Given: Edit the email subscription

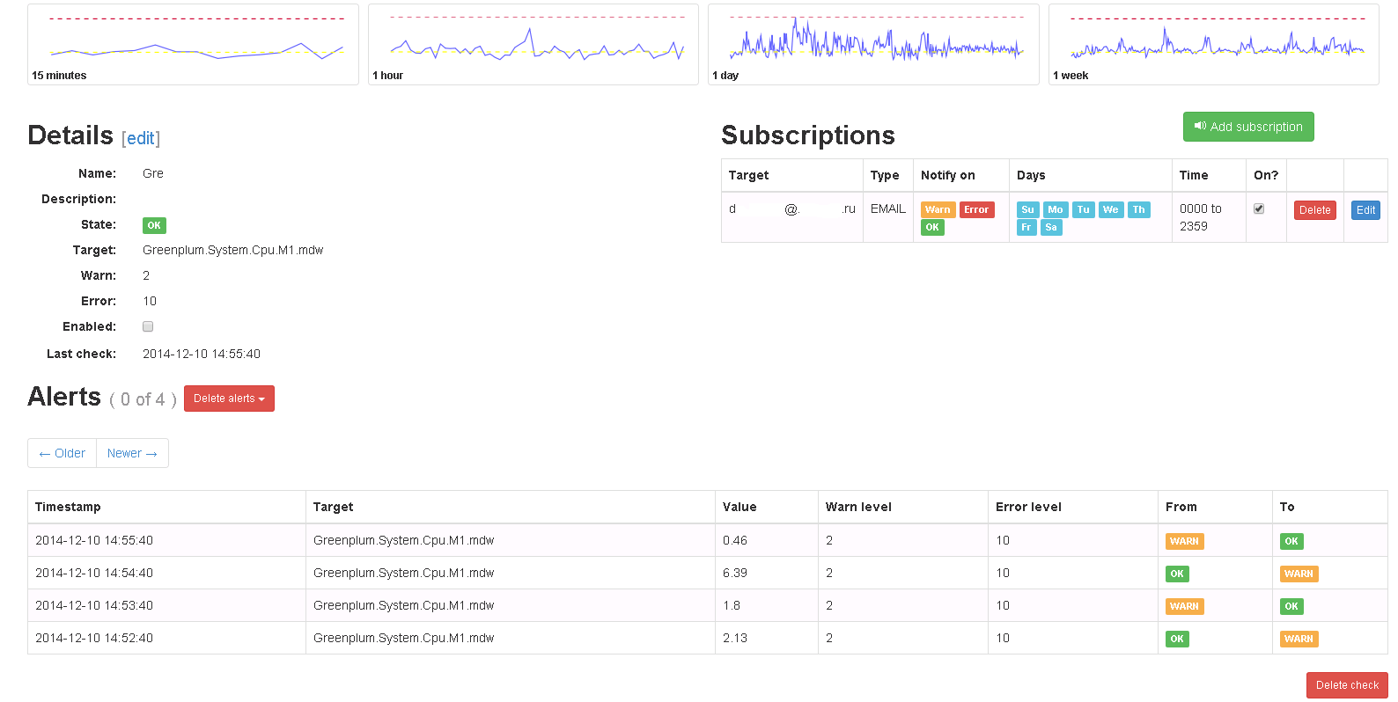Looking at the screenshot, I should [x=1365, y=210].
